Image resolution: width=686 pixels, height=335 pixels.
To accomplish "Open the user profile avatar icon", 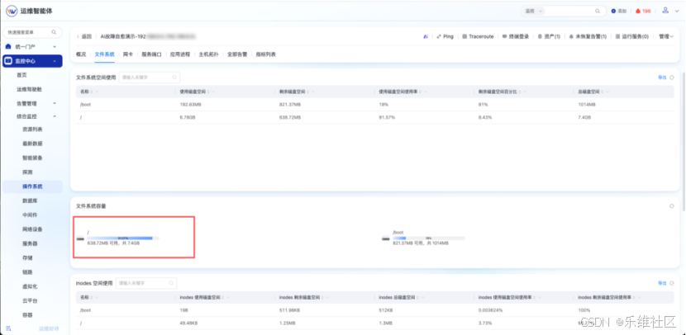I will click(665, 11).
